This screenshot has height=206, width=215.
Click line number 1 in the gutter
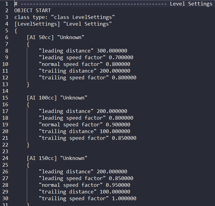(x=6, y=4)
